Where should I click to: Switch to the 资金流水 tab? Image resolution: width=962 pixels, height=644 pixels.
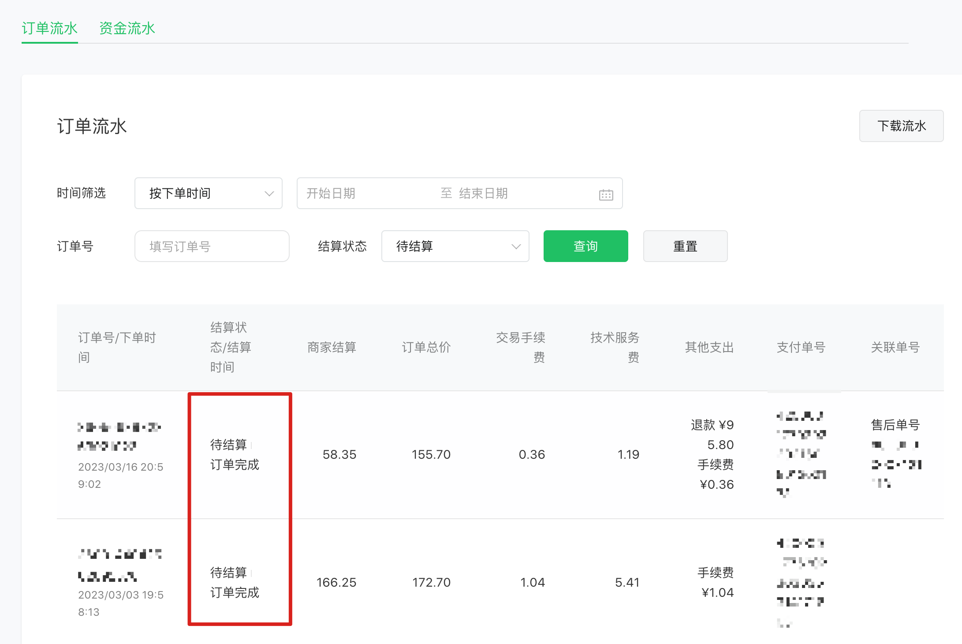coord(127,29)
